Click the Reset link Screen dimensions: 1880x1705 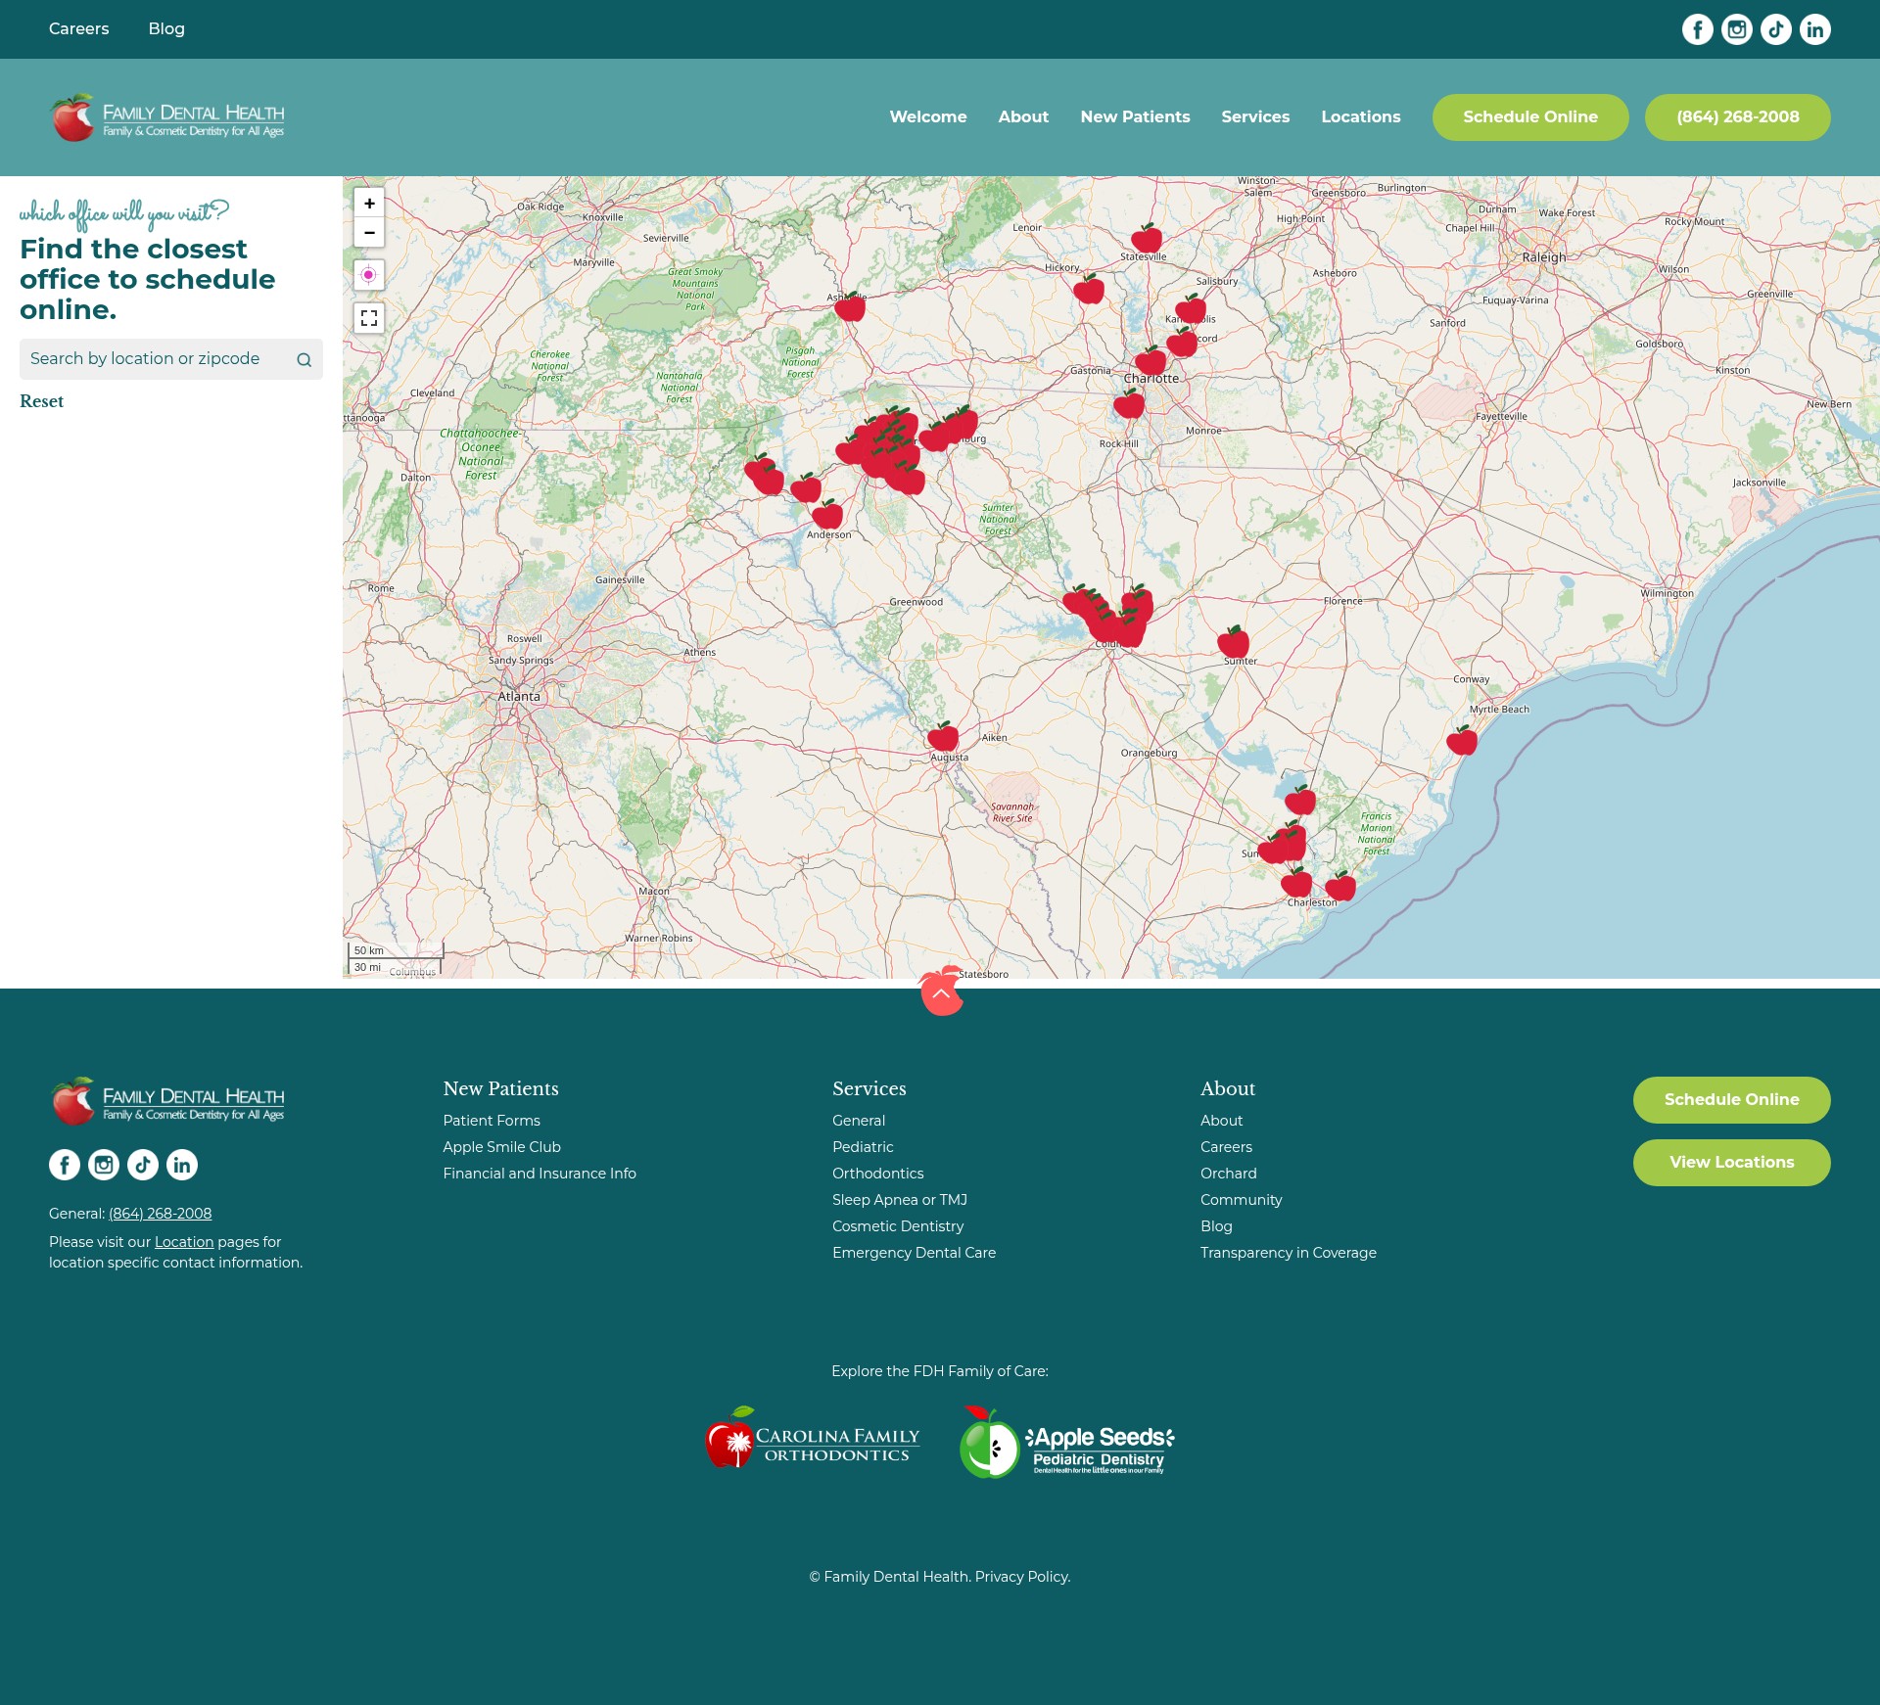click(x=41, y=401)
